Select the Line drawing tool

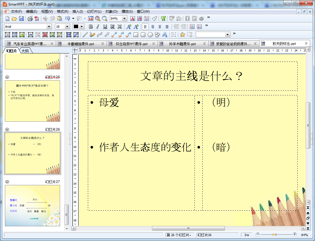(x=85, y=35)
